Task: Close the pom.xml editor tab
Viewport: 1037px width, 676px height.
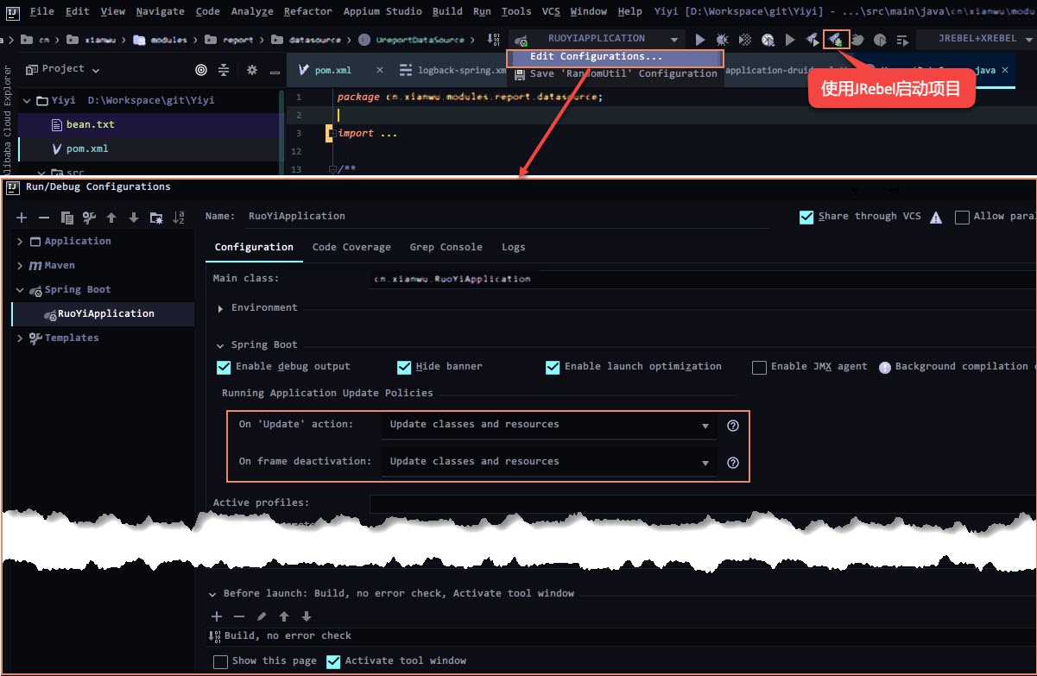Action: coord(380,70)
